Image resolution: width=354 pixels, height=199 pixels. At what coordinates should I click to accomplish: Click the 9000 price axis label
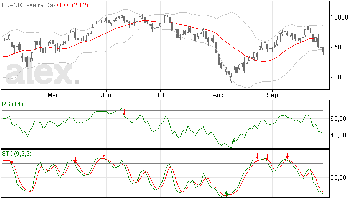click(x=338, y=77)
